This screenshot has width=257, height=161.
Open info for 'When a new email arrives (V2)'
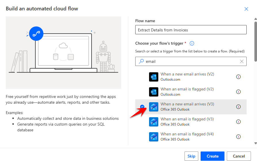click(x=238, y=77)
